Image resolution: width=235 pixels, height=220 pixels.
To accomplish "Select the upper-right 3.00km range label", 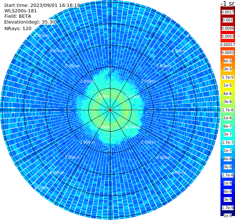I will coord(163,66).
